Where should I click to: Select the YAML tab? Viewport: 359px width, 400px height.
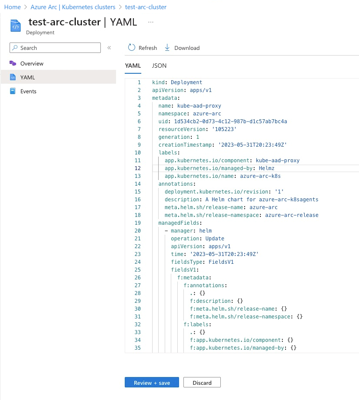click(x=133, y=66)
